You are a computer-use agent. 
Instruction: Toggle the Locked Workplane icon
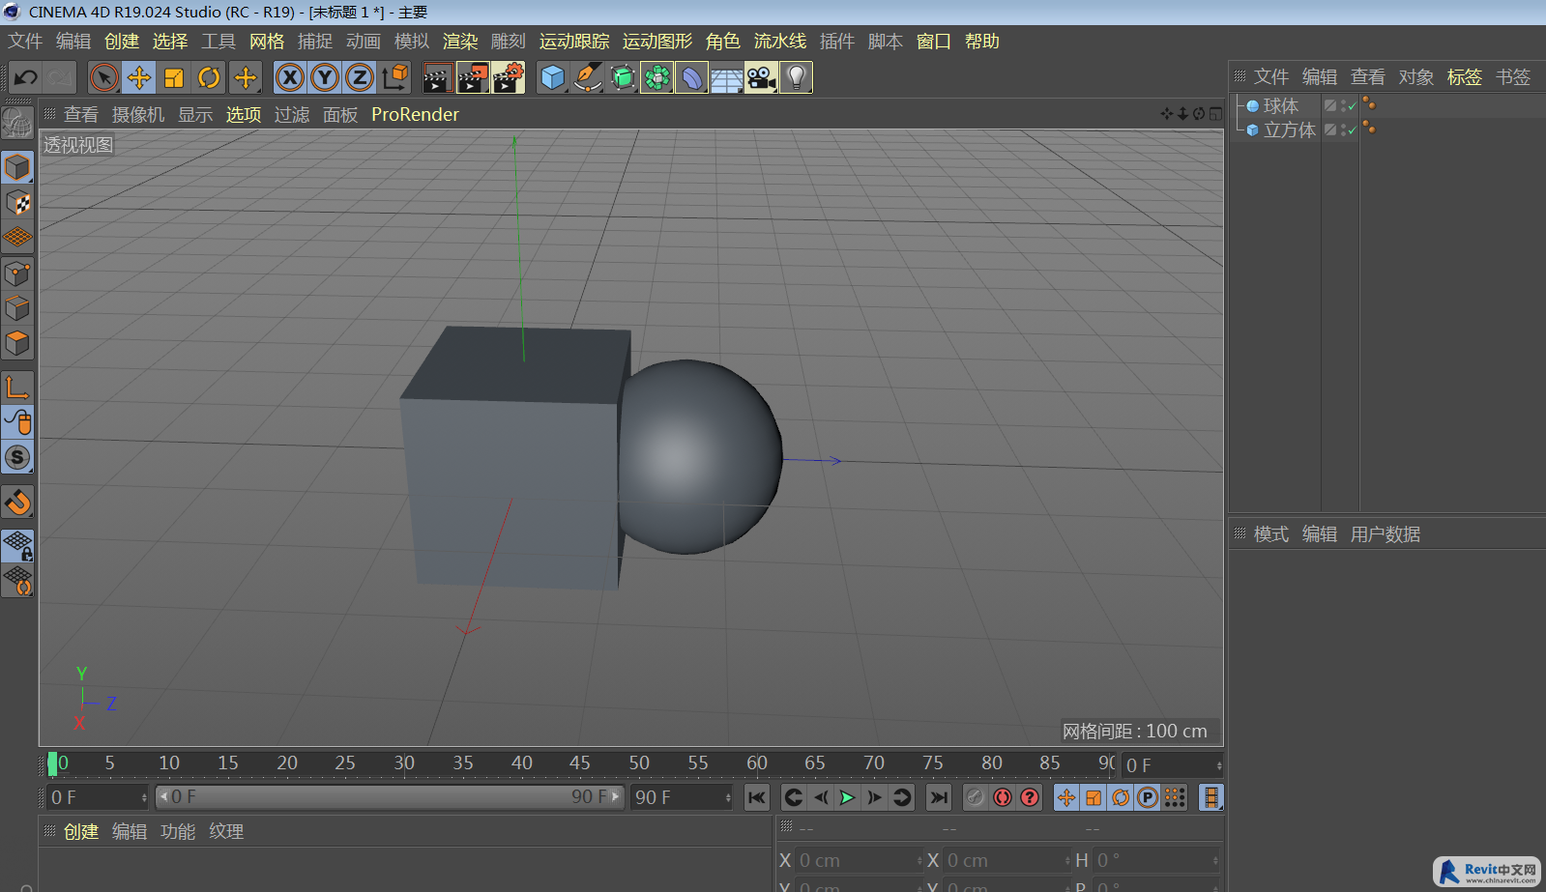[x=17, y=545]
